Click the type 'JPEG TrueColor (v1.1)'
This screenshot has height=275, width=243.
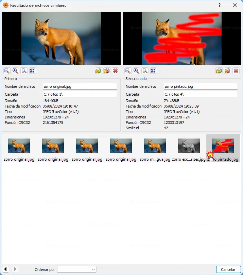click(x=182, y=112)
